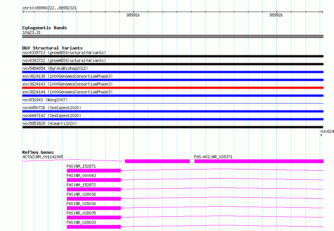Click the FAS NM_152871 exon block
Screen dimensions: 334x231
[94, 171]
